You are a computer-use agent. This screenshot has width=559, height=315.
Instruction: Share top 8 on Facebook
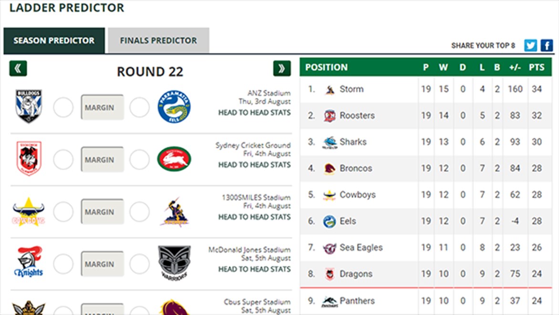pyautogui.click(x=547, y=45)
